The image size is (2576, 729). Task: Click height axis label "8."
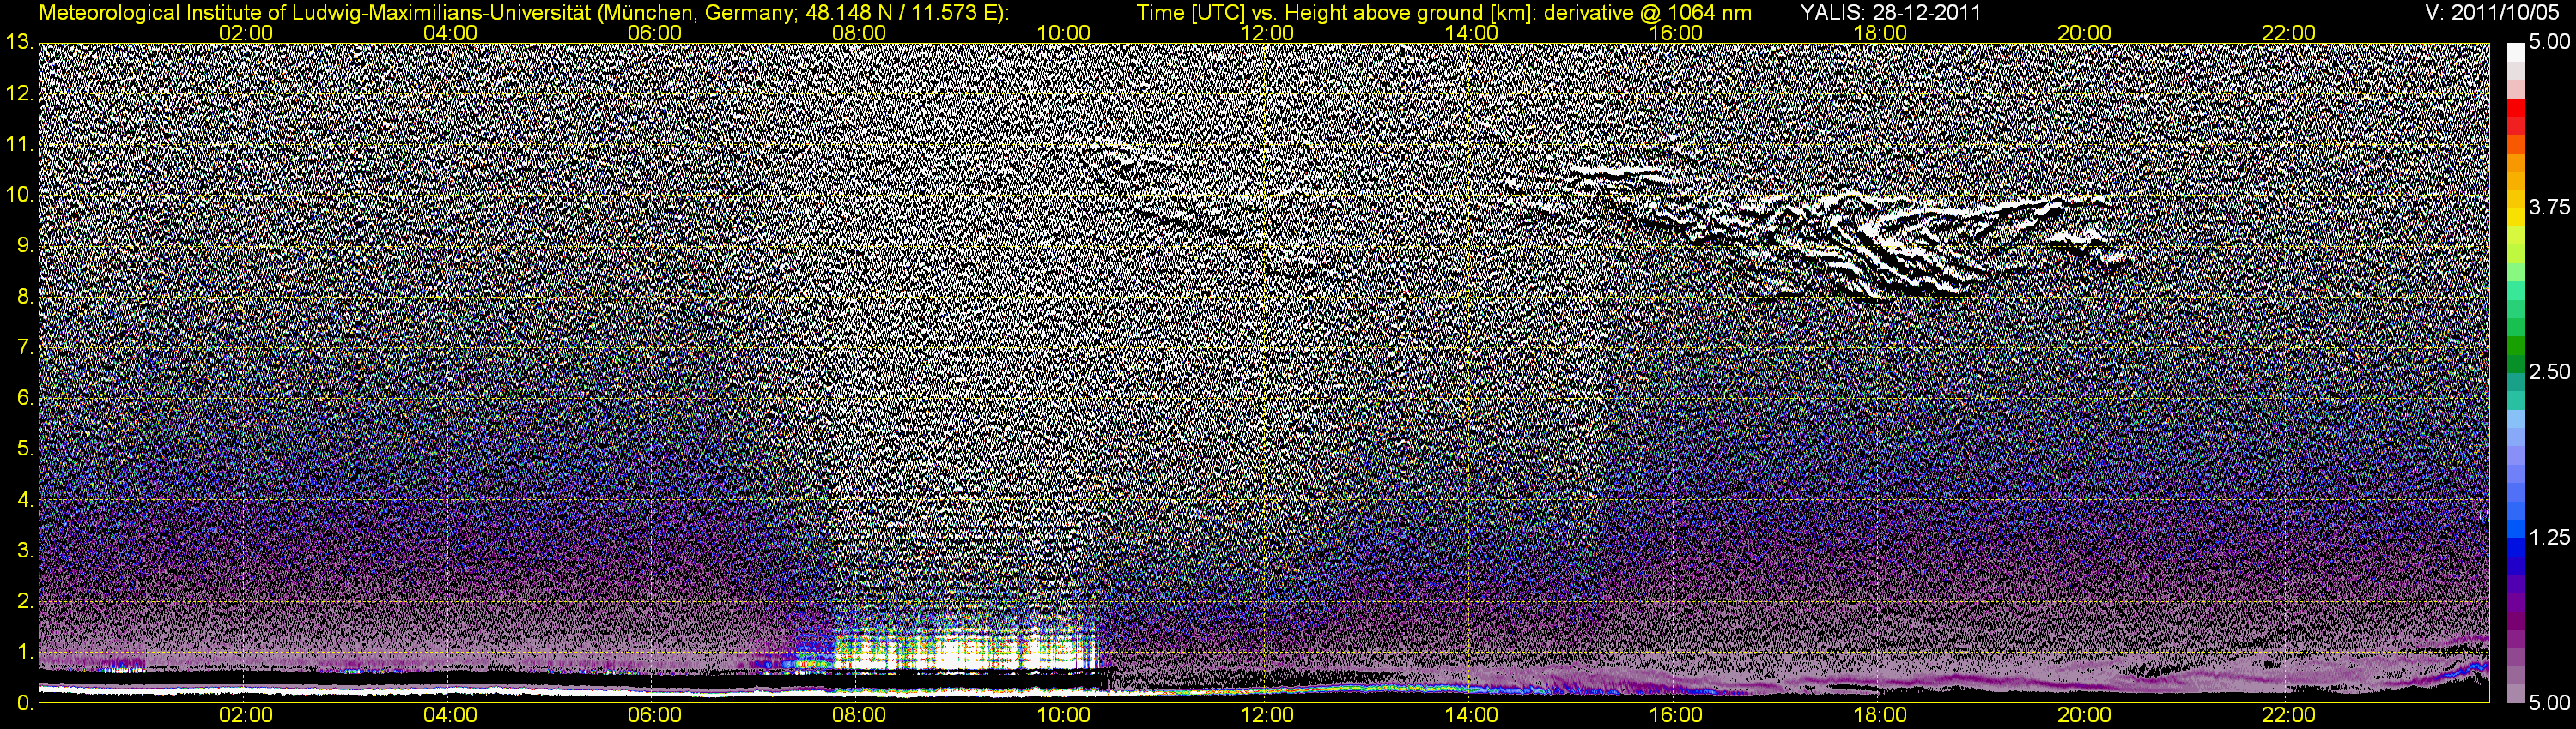pyautogui.click(x=25, y=297)
